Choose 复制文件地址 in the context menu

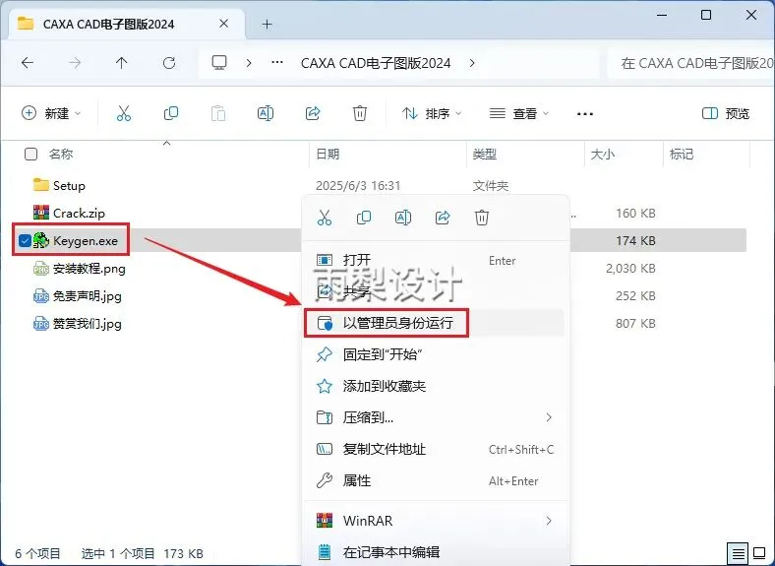click(435, 449)
